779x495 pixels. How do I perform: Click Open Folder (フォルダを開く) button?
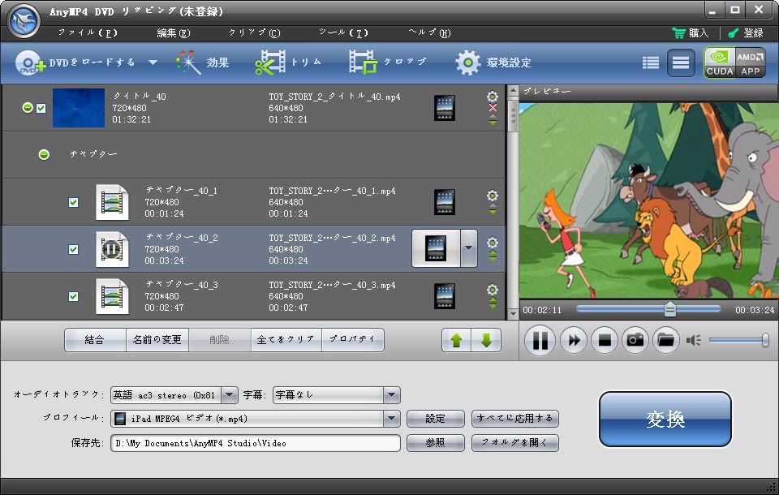pyautogui.click(x=515, y=443)
